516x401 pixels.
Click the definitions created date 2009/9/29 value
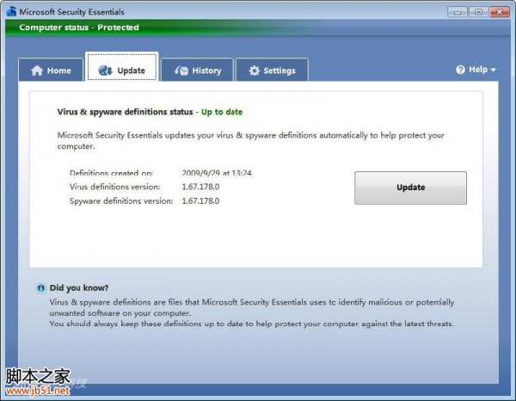click(217, 173)
